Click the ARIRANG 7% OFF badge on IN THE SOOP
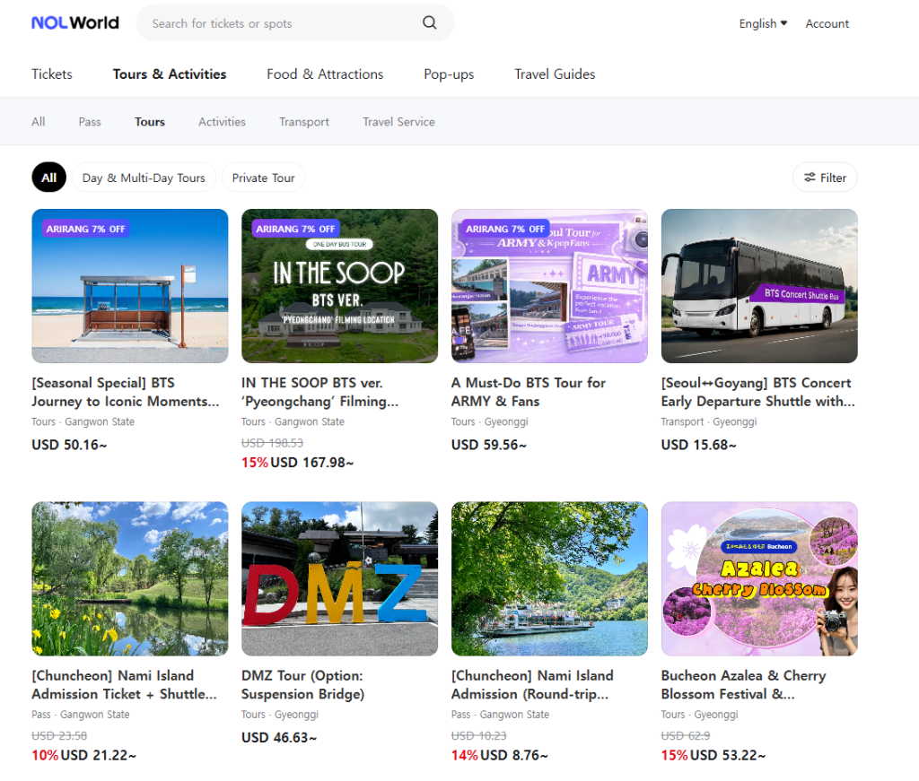Screen dimensions: 919x781 point(295,229)
